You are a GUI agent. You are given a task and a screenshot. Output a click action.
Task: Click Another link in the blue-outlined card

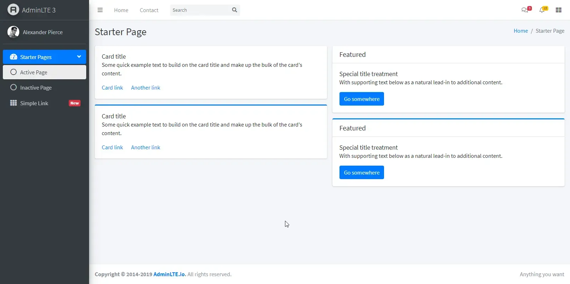pos(145,148)
